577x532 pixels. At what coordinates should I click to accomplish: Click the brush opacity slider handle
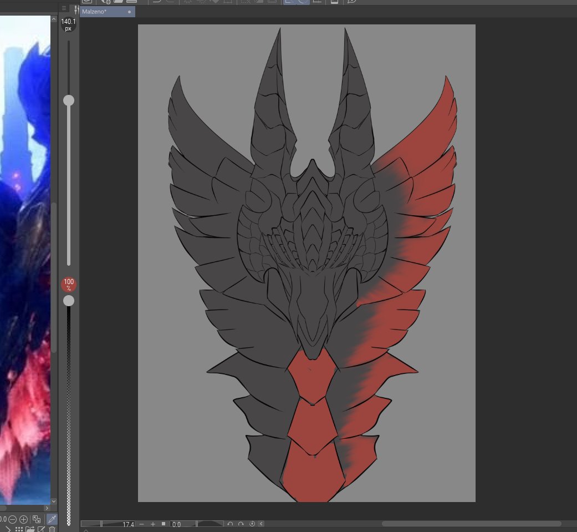pyautogui.click(x=69, y=301)
